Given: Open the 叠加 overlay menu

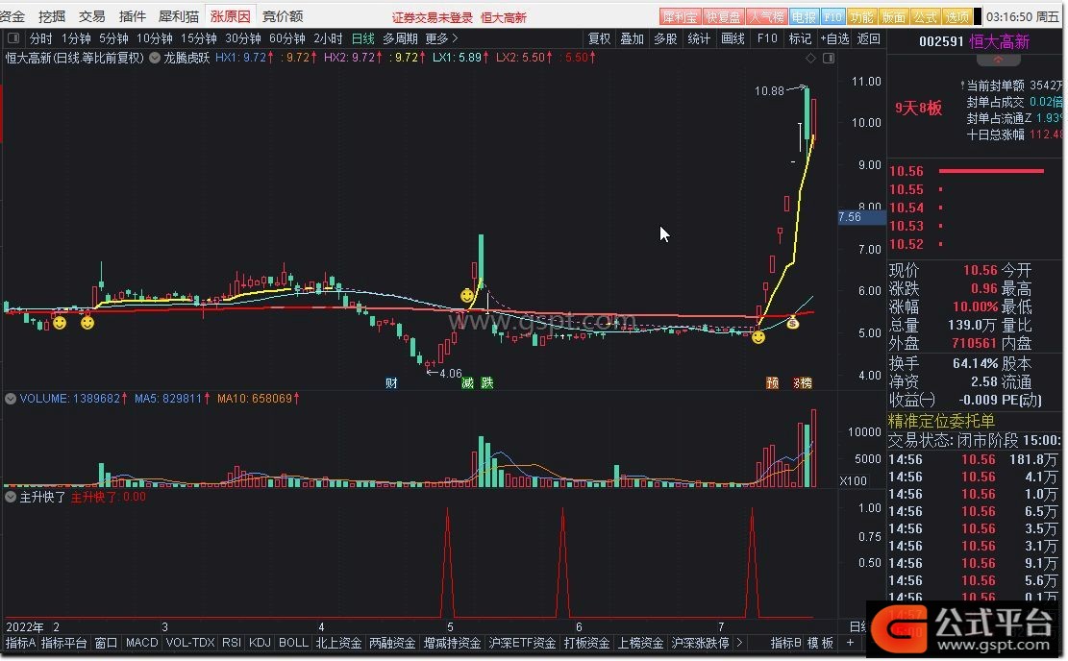Looking at the screenshot, I should 633,38.
